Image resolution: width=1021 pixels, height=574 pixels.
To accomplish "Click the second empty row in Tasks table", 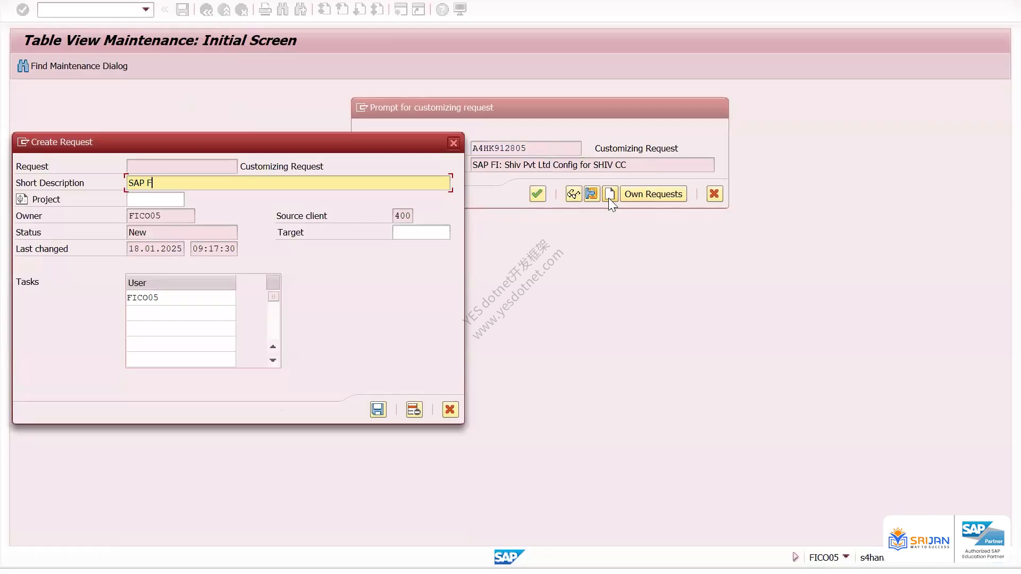I will coord(181,328).
